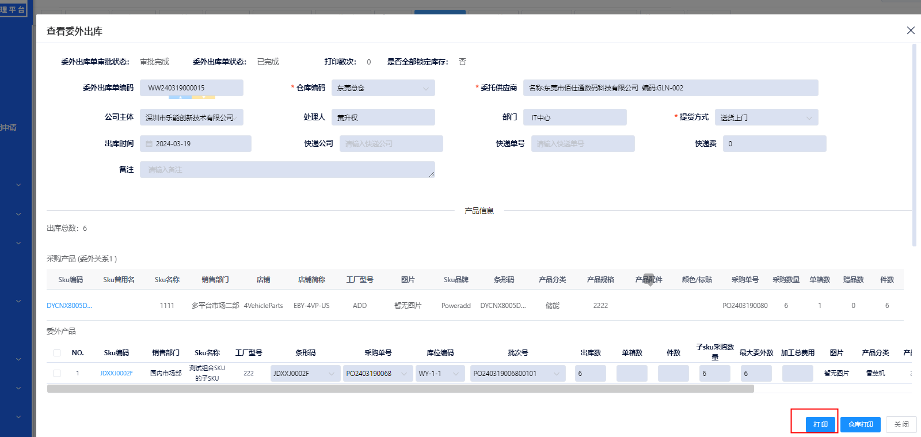Click the empty 单箱数 field in row 1

tap(632, 374)
